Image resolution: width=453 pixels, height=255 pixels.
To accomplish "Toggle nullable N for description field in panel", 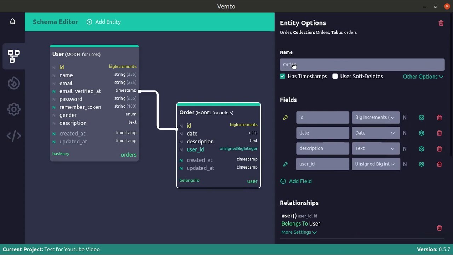I will 405,149.
